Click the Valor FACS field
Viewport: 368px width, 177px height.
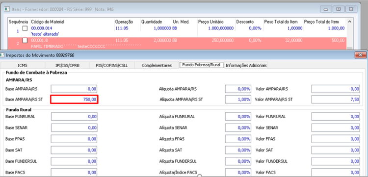(336, 173)
